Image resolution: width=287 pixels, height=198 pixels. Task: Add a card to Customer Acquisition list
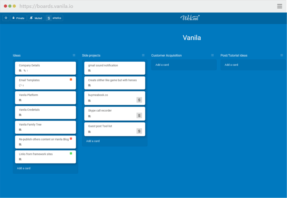162,65
